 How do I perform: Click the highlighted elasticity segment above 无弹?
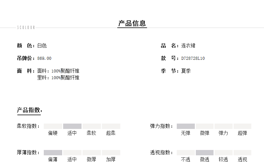tap(186, 126)
